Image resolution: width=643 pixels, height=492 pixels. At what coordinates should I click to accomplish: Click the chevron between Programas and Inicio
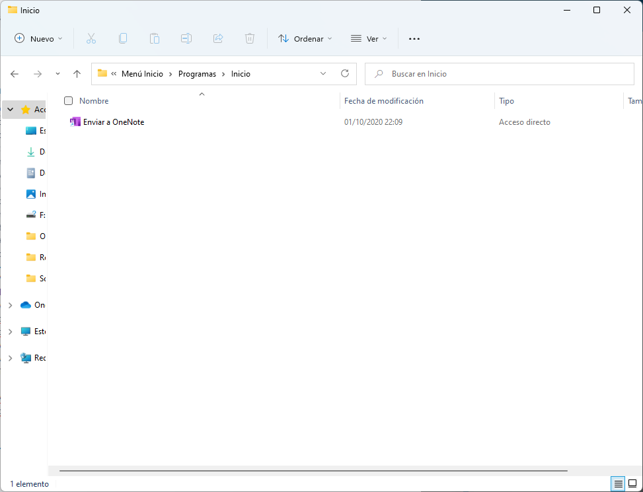point(223,74)
